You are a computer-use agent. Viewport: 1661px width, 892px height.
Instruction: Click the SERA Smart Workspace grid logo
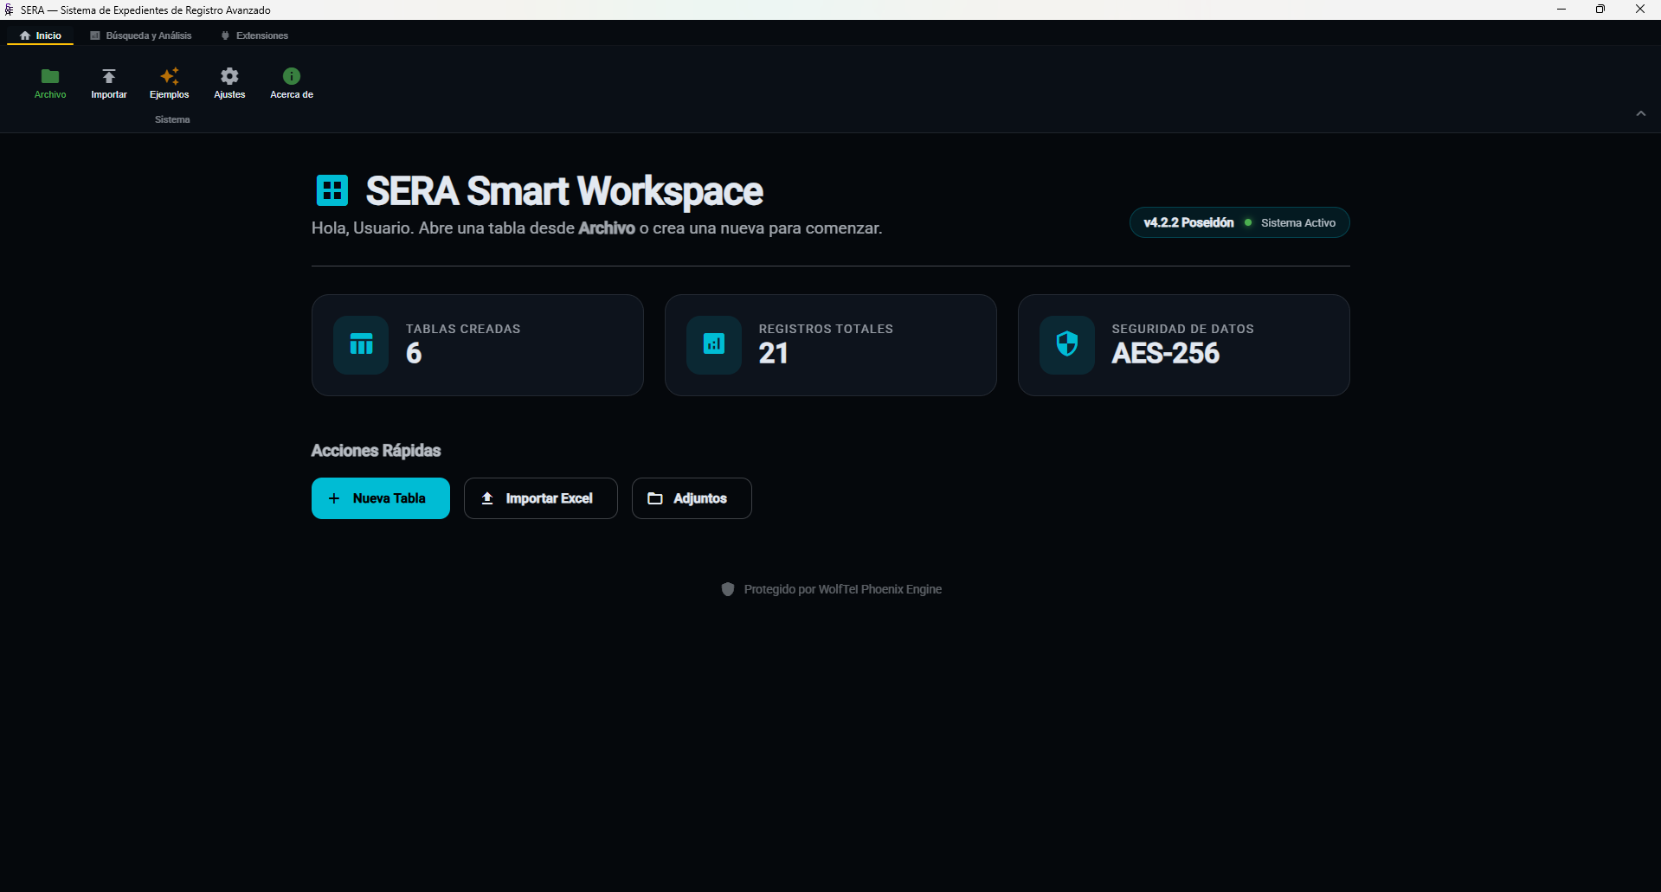tap(332, 190)
